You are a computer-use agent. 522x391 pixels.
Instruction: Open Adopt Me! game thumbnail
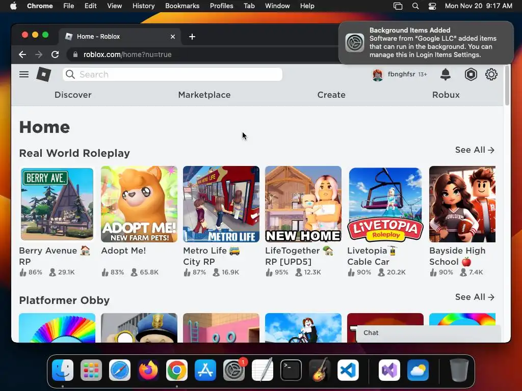139,204
